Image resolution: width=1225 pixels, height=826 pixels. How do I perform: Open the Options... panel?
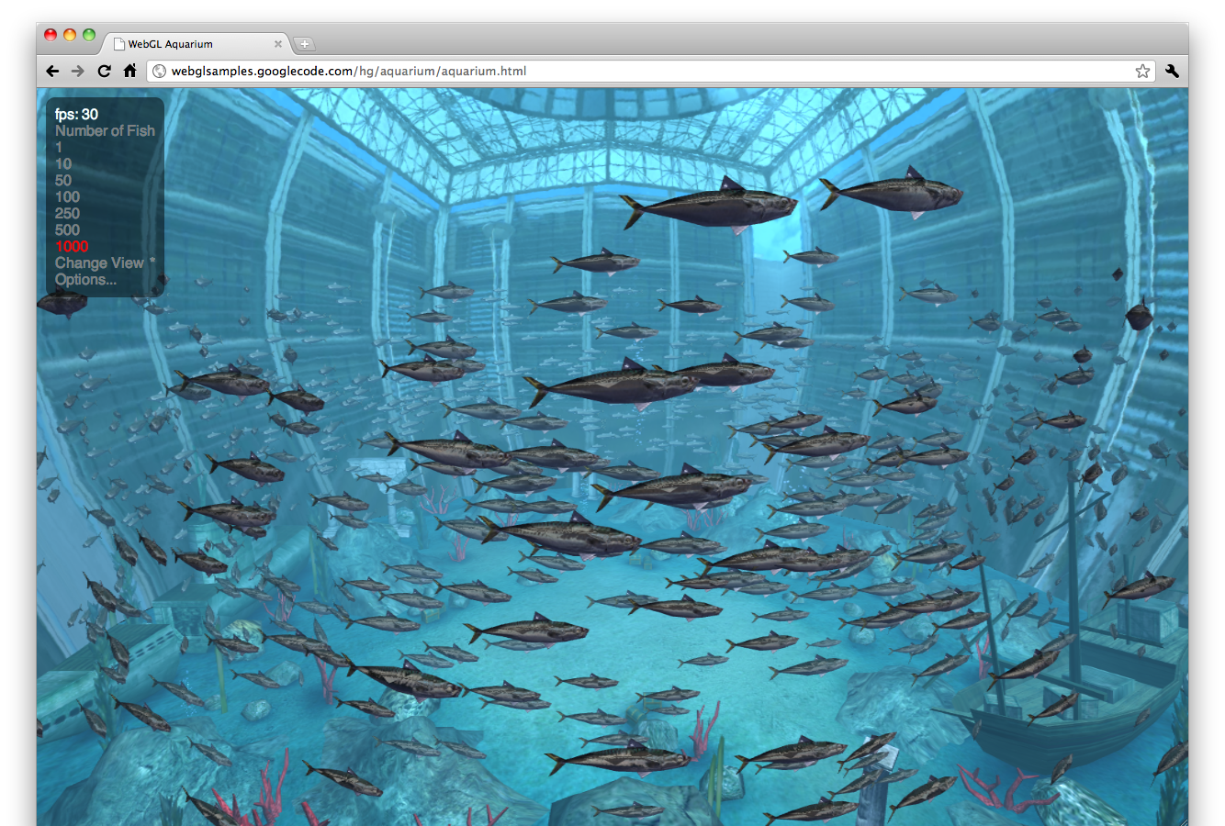coord(85,279)
